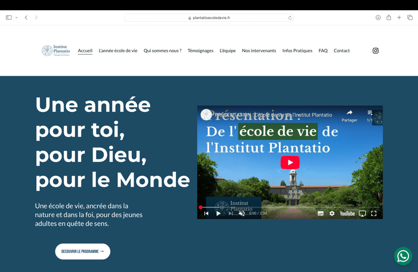The width and height of the screenshot is (418, 272).
Task: Click the heading Une année pour toi
Action: tap(113, 143)
